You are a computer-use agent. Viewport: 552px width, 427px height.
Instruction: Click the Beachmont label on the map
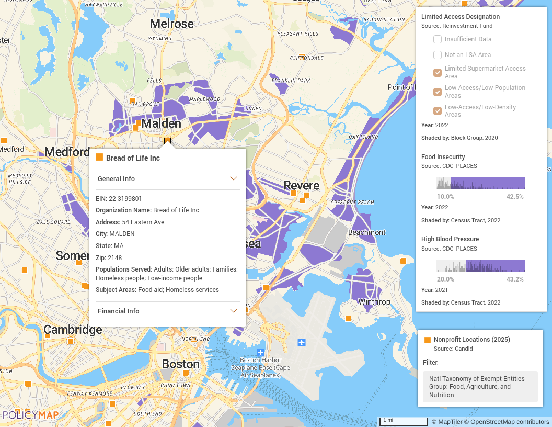[367, 232]
